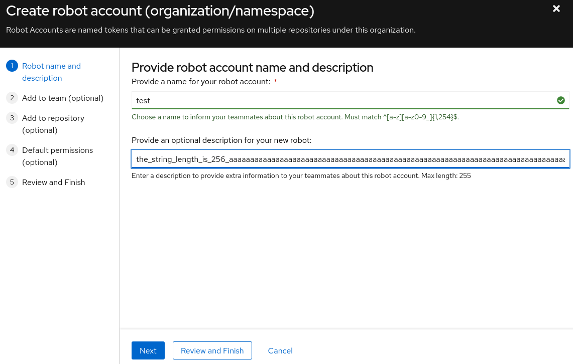Close the Create robot account dialog
Viewport: 573px width, 364px height.
coord(556,9)
